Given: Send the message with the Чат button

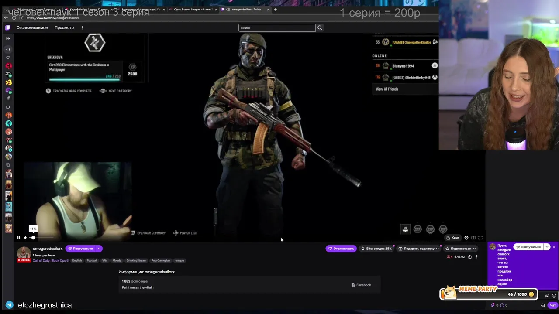Looking at the screenshot, I should (x=553, y=305).
